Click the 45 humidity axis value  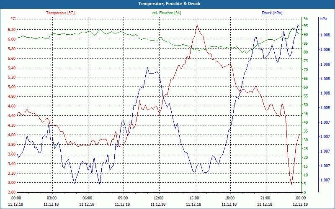pyautogui.click(x=306, y=114)
